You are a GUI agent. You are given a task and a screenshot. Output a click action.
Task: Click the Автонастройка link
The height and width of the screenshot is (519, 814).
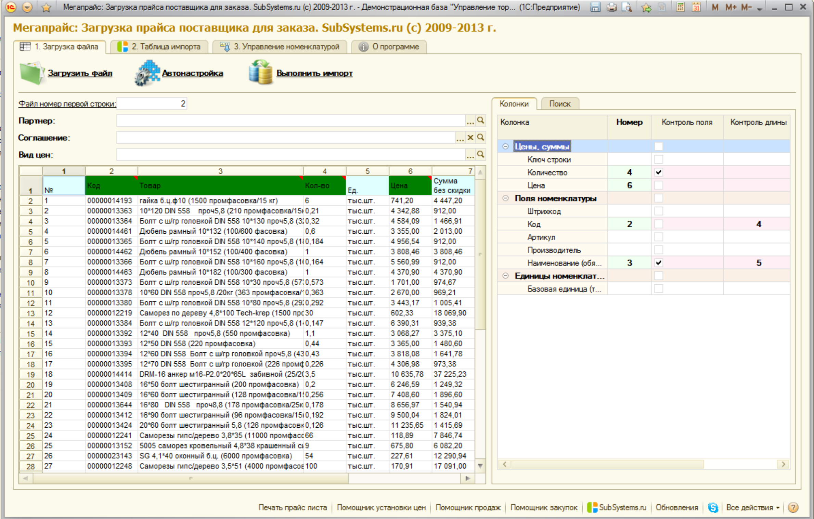[x=192, y=73]
